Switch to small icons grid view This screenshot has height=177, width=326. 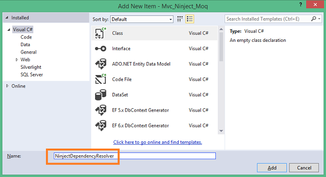180,19
